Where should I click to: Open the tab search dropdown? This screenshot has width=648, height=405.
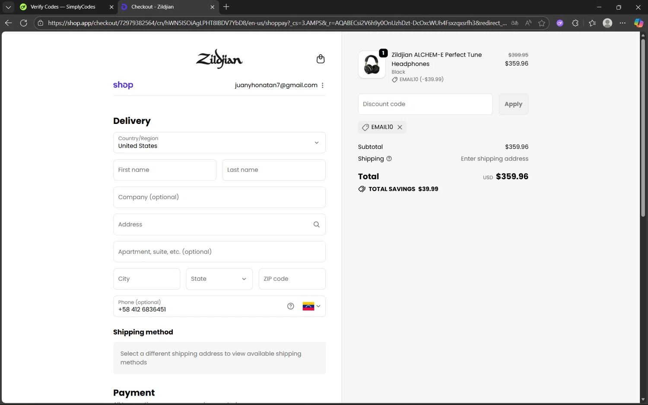8,7
